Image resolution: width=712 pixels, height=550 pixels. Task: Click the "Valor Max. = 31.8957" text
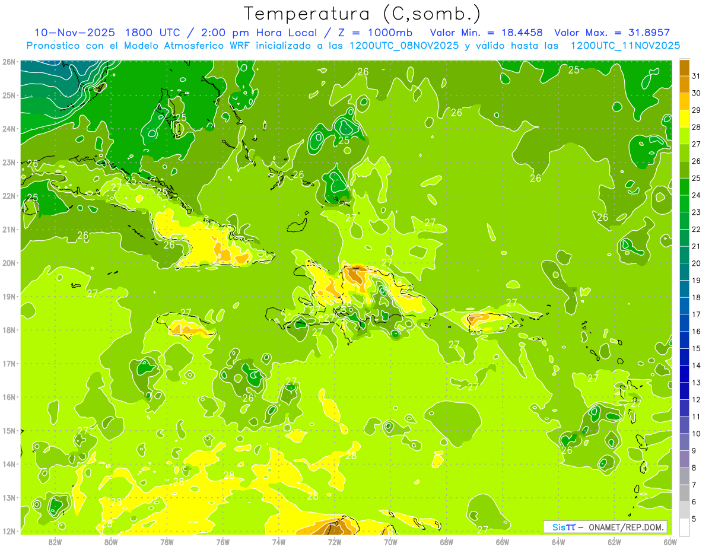pyautogui.click(x=612, y=33)
